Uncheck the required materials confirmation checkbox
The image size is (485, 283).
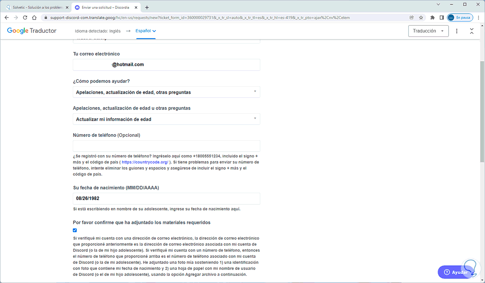[75, 230]
